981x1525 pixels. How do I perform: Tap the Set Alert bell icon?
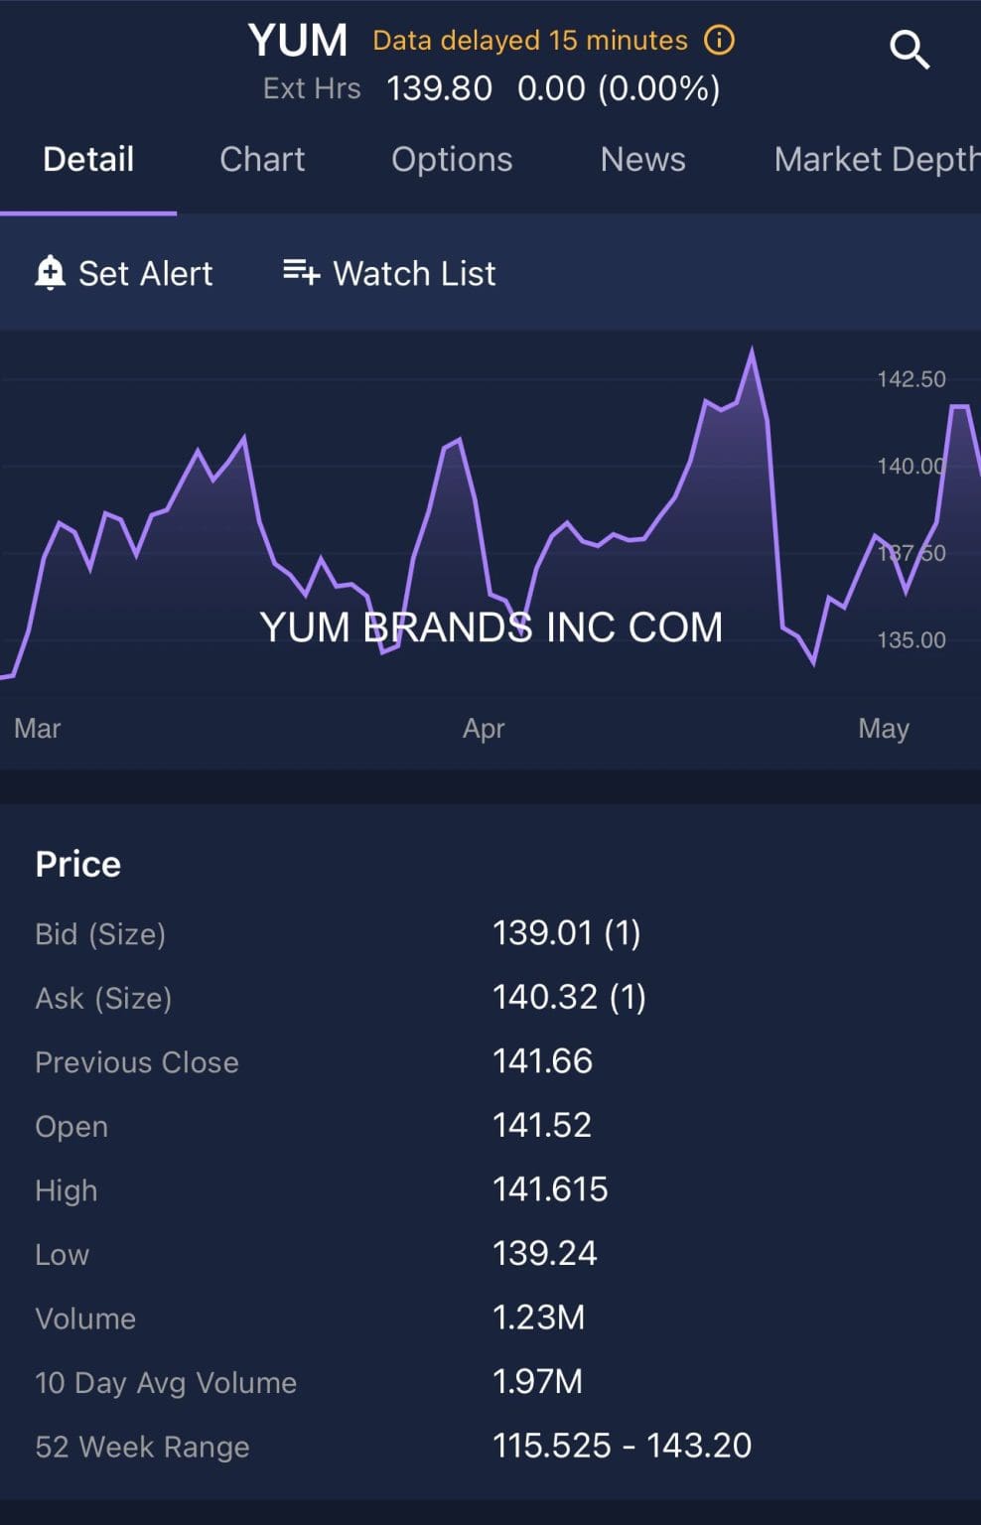[49, 273]
